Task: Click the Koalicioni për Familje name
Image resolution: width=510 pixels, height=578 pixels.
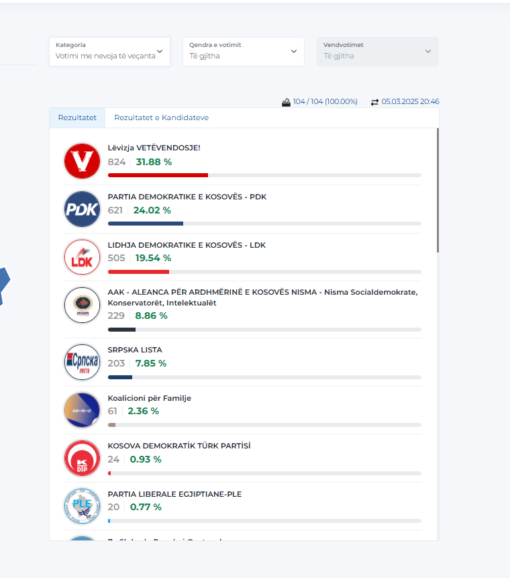Action: click(149, 398)
